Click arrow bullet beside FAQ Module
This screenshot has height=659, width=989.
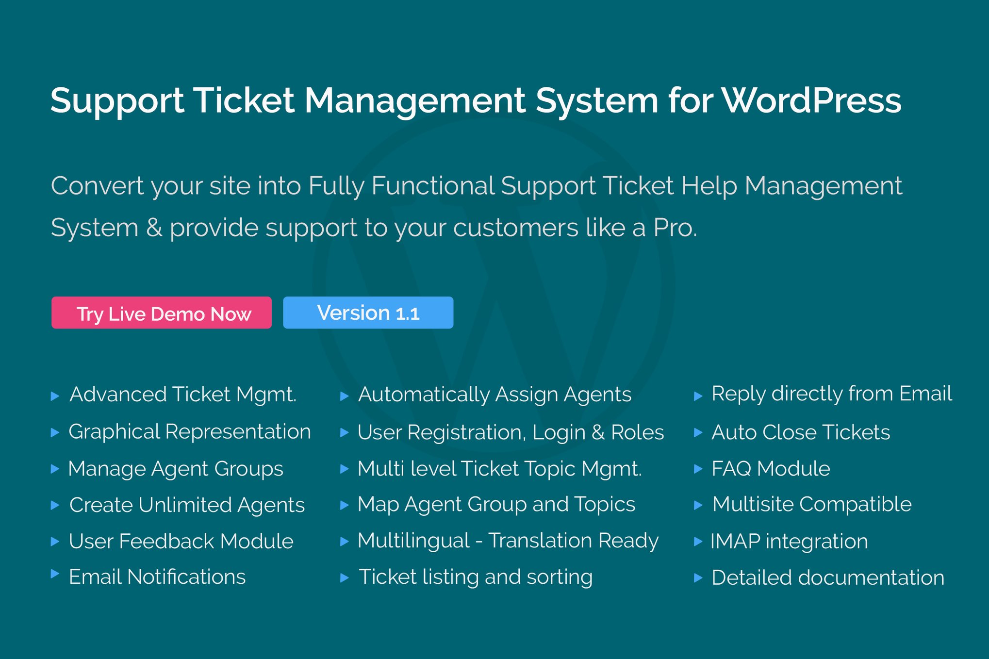click(x=698, y=469)
